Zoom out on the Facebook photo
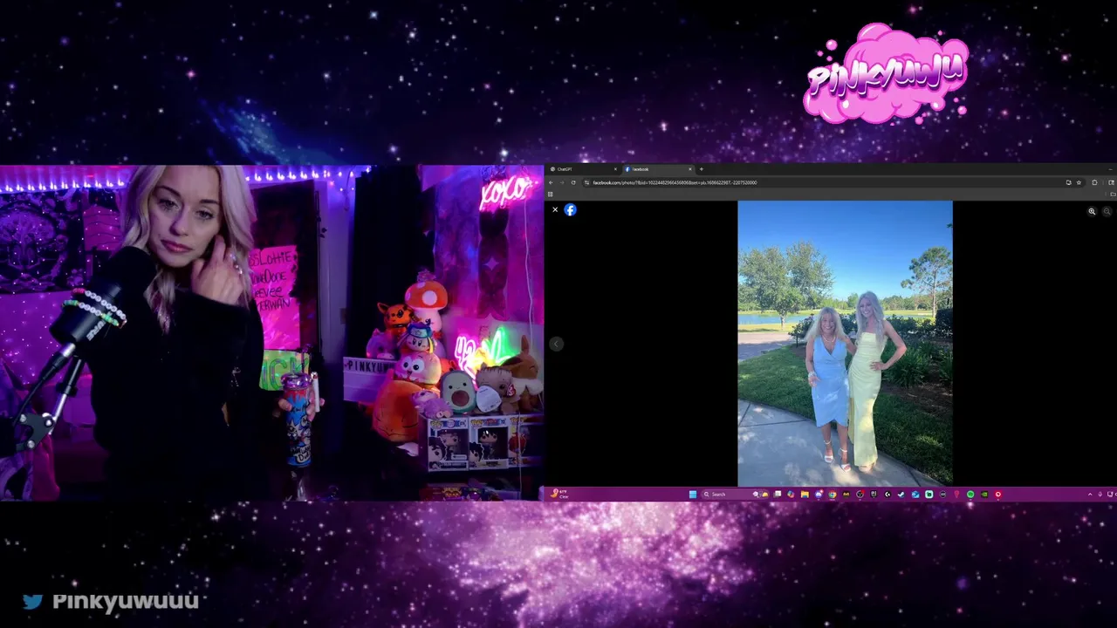 [1107, 211]
